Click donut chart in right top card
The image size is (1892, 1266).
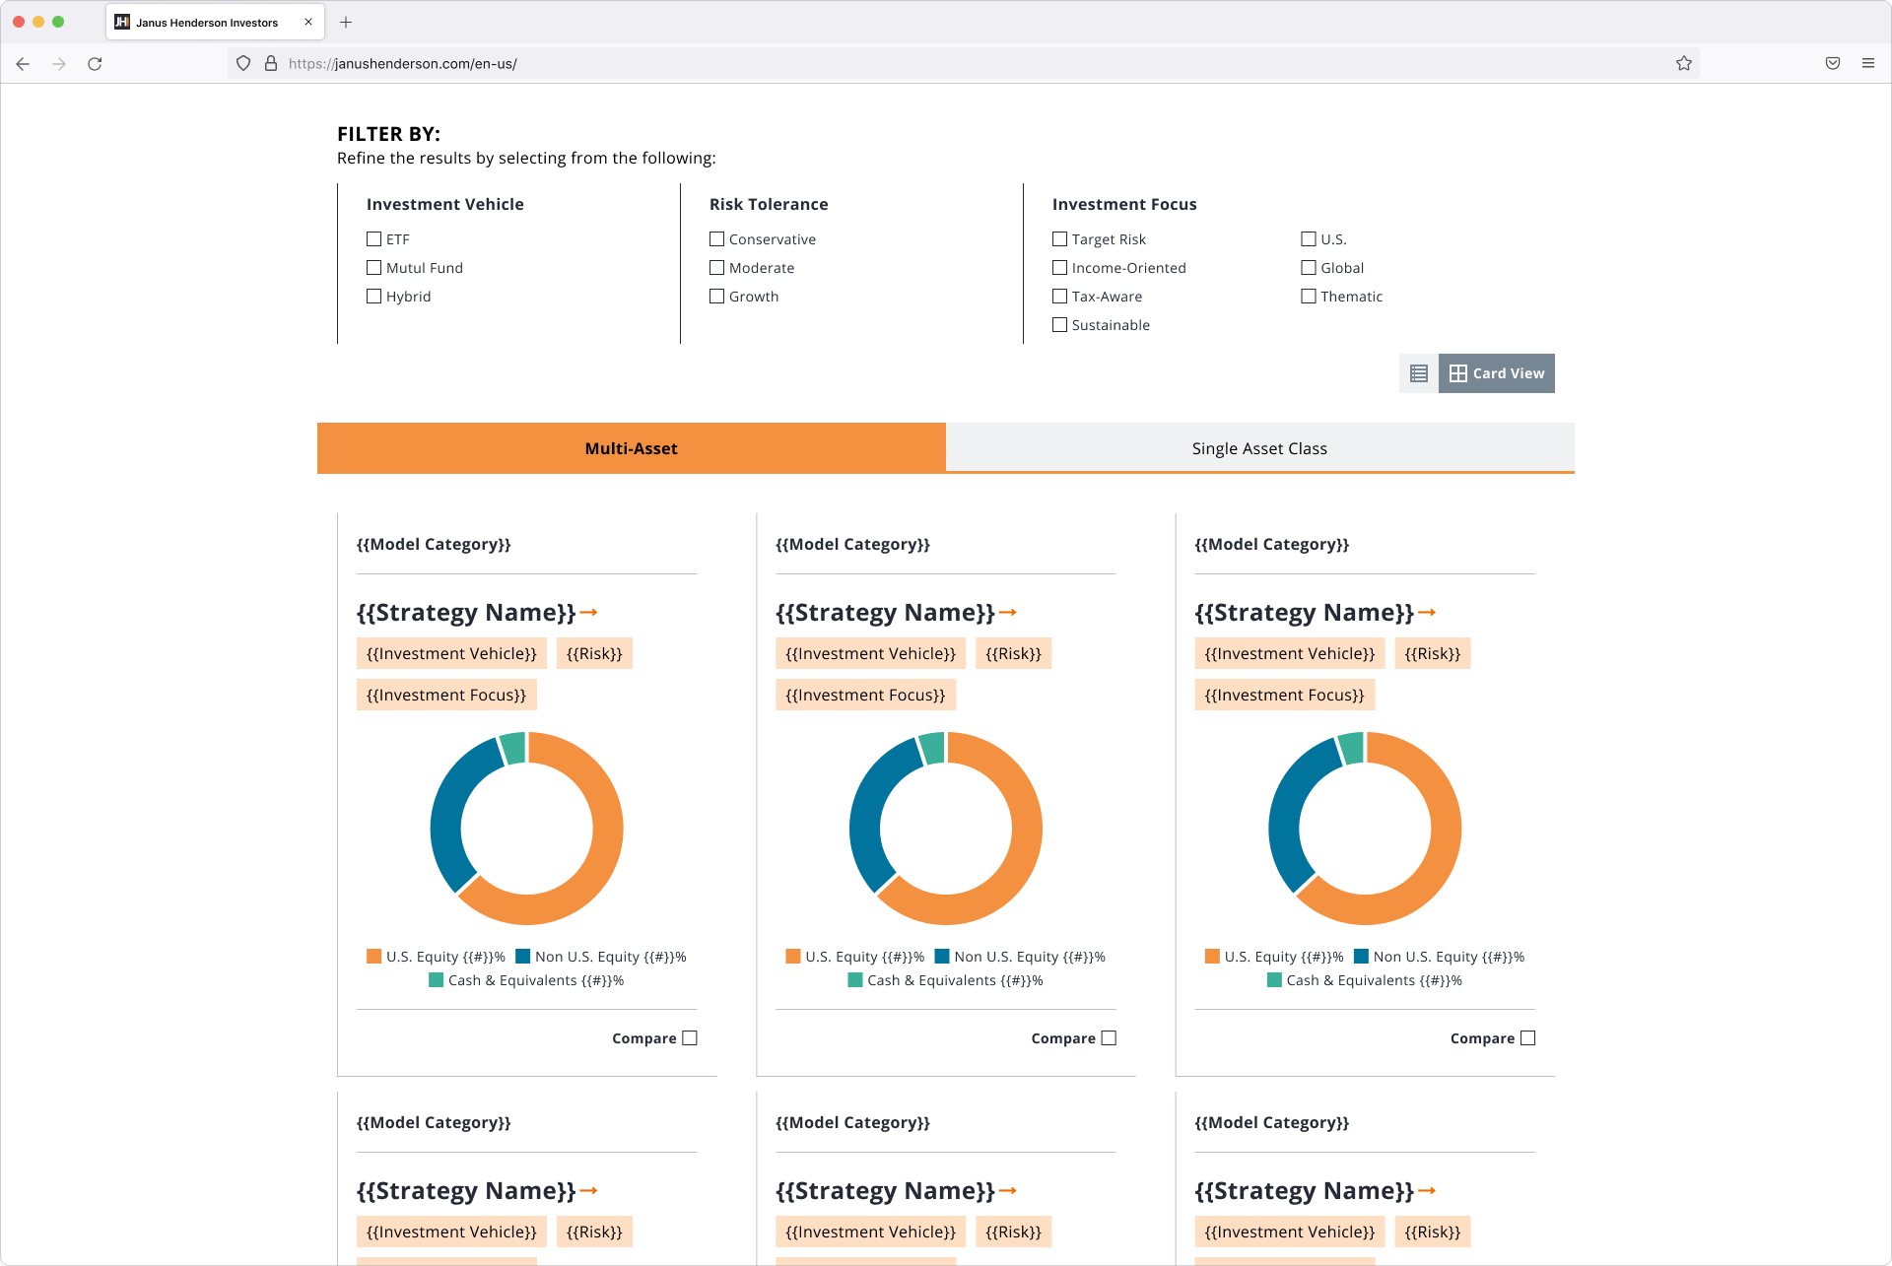1365,829
